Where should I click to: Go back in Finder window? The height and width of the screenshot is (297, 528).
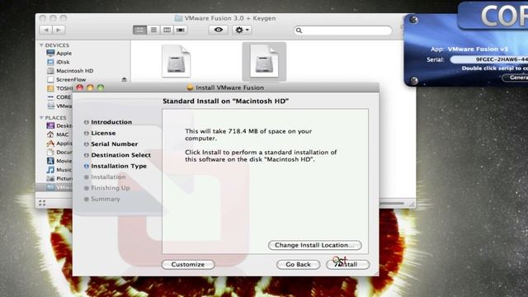tap(46, 30)
